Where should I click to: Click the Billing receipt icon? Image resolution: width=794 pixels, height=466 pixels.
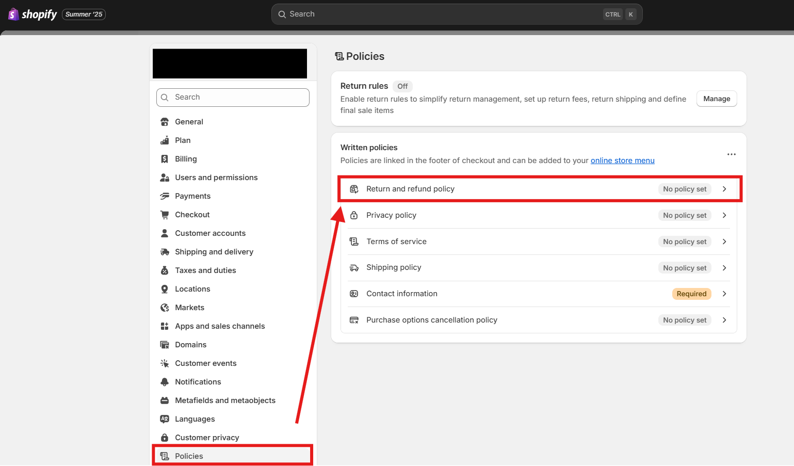click(165, 159)
